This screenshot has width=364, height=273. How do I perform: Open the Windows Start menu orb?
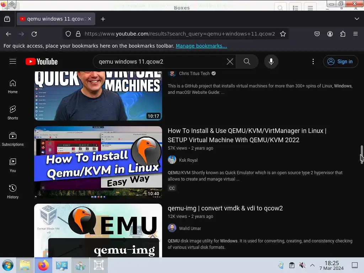[8, 265]
